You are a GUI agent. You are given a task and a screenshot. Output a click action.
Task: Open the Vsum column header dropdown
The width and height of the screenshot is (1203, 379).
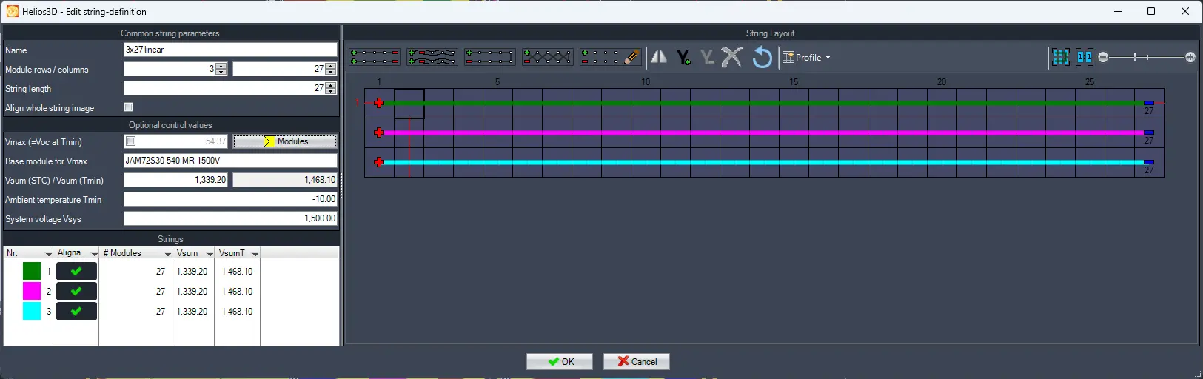coord(210,254)
